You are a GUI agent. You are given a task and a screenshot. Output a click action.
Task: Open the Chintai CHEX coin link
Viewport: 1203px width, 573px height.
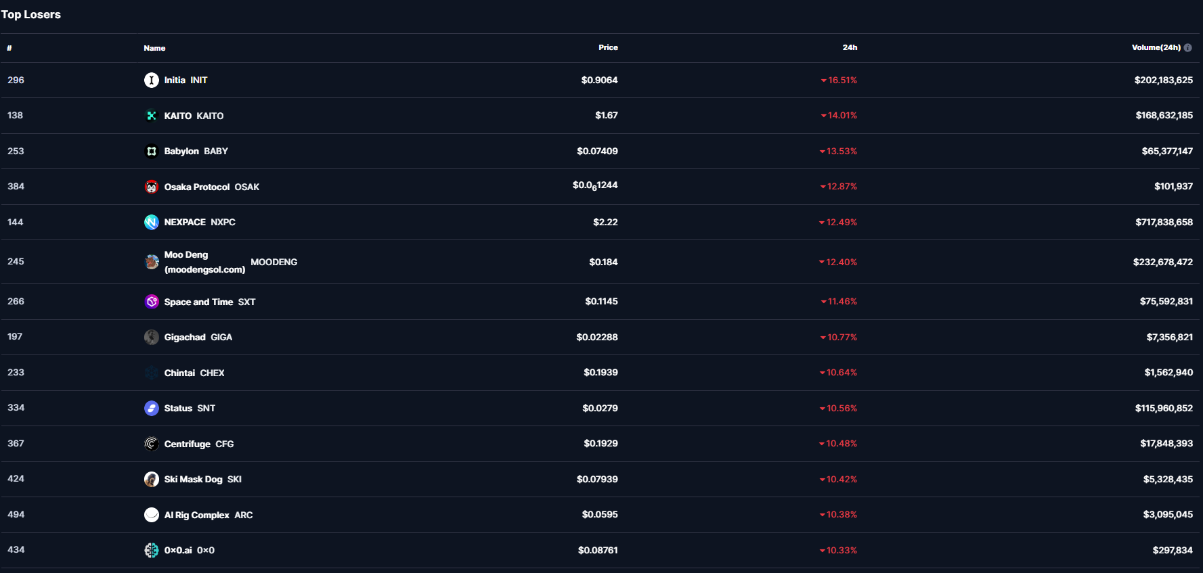coord(194,373)
